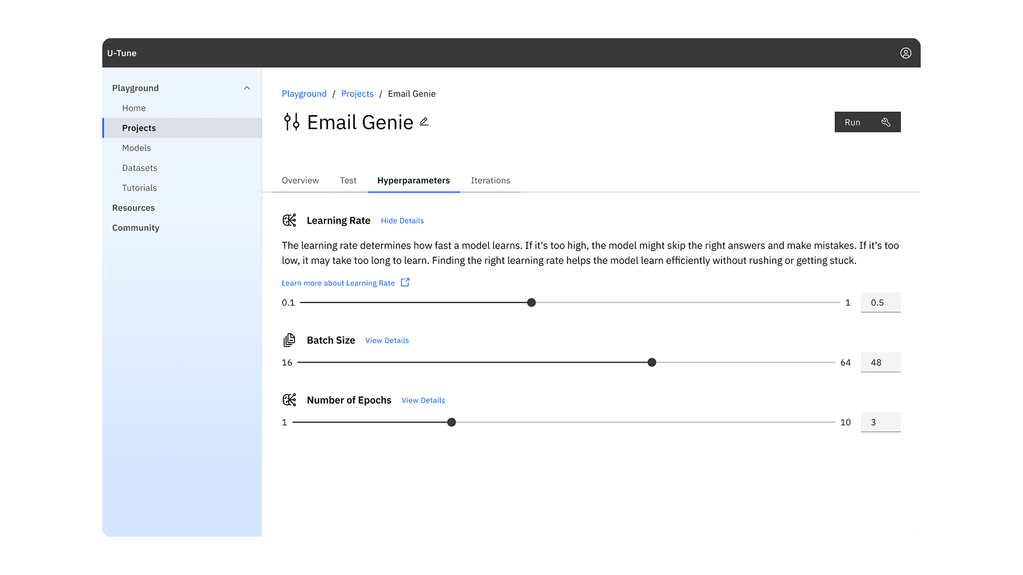The width and height of the screenshot is (1023, 575).
Task: Open Learn more about Learning Rate link
Action: pos(338,283)
